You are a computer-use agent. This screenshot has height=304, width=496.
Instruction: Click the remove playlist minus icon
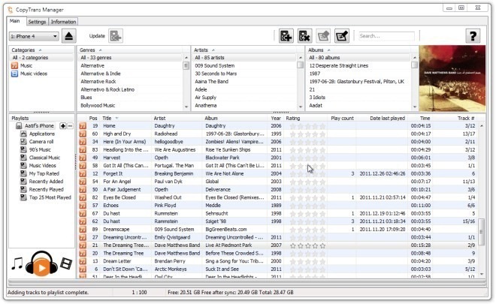pos(70,126)
